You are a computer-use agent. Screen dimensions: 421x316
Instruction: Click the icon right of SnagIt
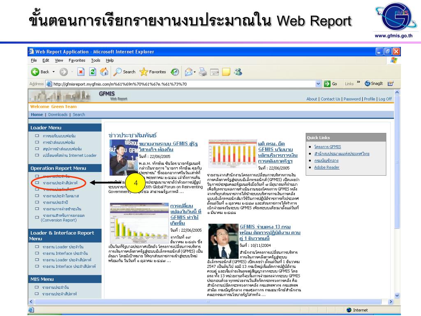pos(391,84)
